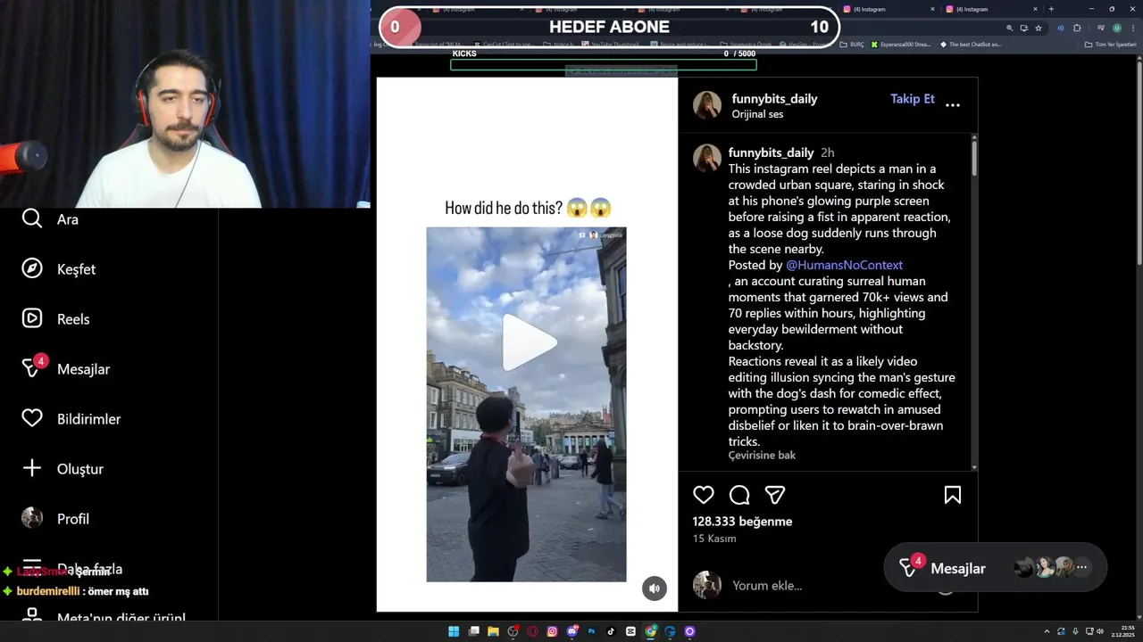Show hidden system tray icons chevron

[1047, 631]
